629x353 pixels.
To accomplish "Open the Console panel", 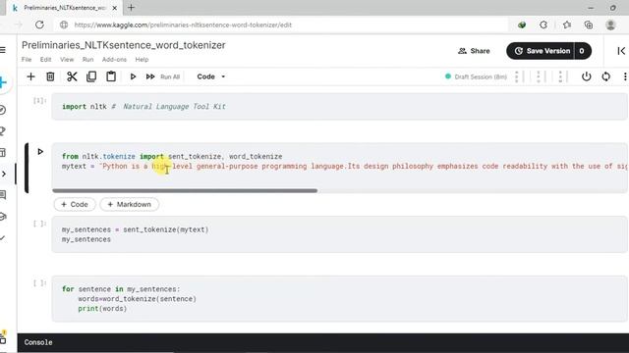I will click(x=38, y=342).
